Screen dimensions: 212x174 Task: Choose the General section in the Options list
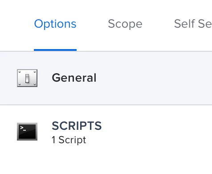[106, 78]
